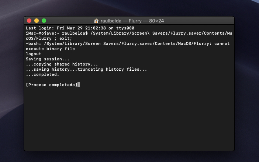This screenshot has height=162, width=259.
Task: Click the 'logout' line in terminal output
Action: coord(34,54)
